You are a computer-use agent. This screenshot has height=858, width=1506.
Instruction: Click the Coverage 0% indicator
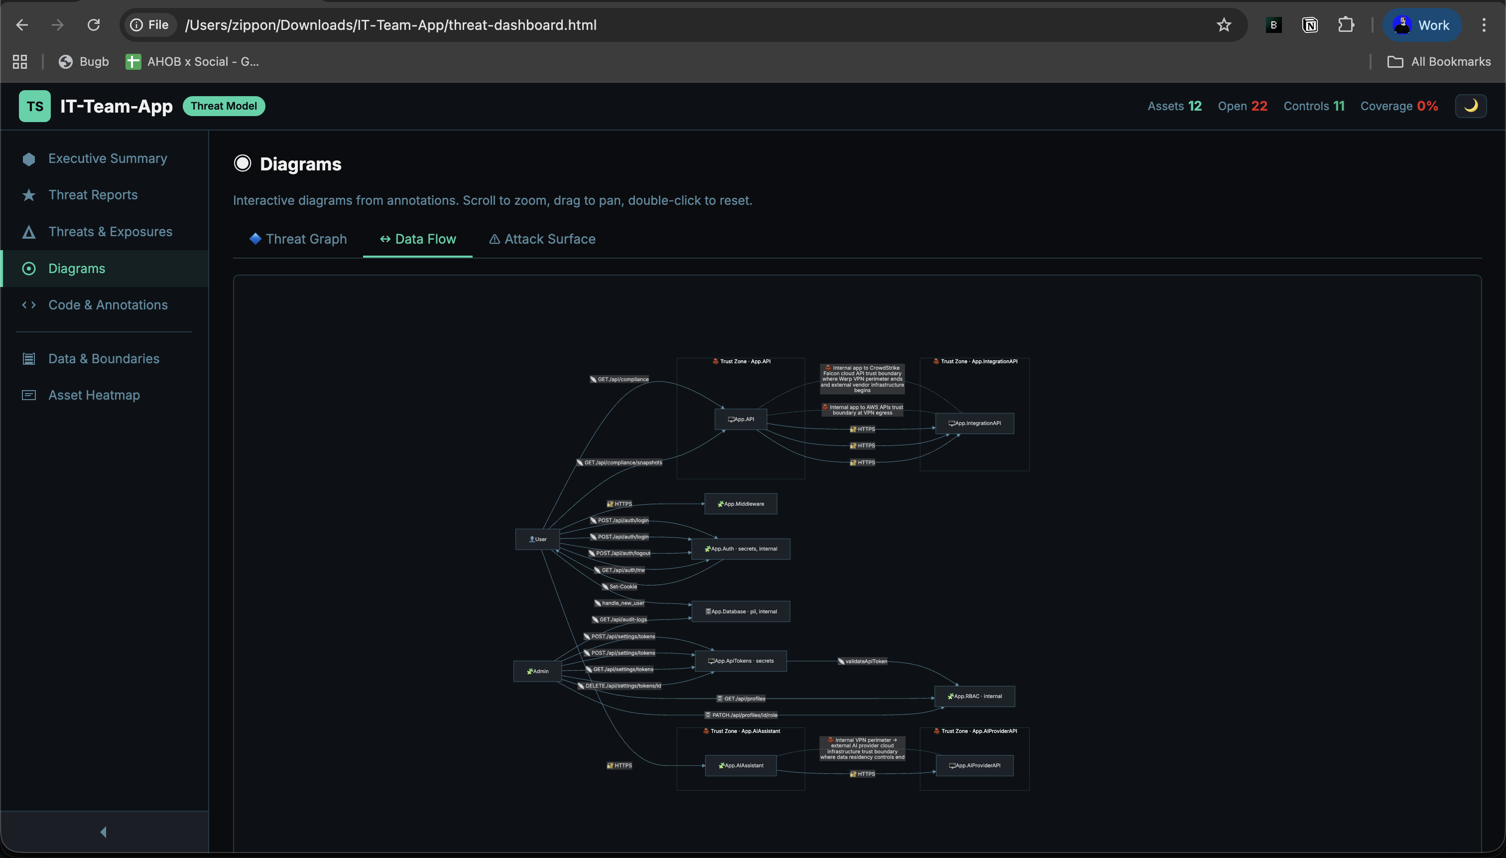(x=1399, y=106)
